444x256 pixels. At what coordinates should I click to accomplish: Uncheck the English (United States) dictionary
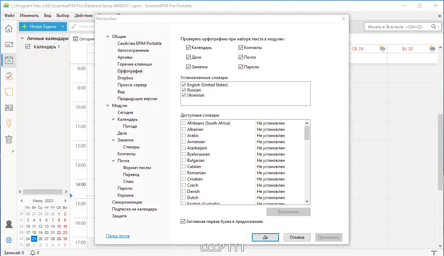[184, 85]
